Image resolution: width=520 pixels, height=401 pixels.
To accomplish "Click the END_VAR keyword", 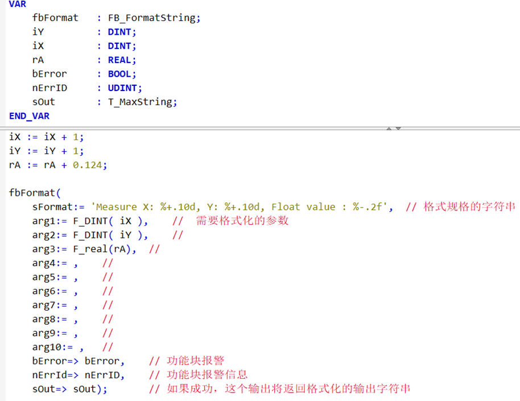I will (x=29, y=116).
